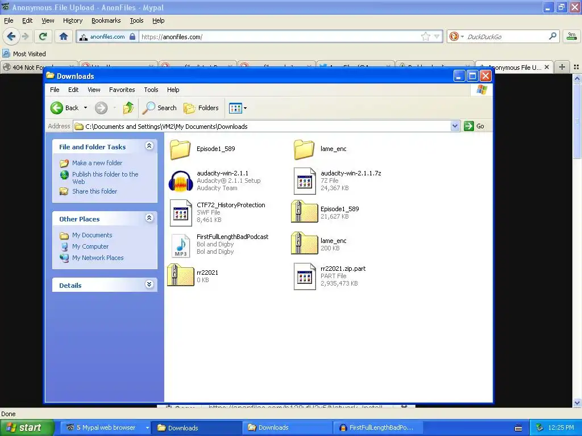Open the Back button history dropdown arrow
Viewport: 582px width, 436px height.
coord(85,108)
